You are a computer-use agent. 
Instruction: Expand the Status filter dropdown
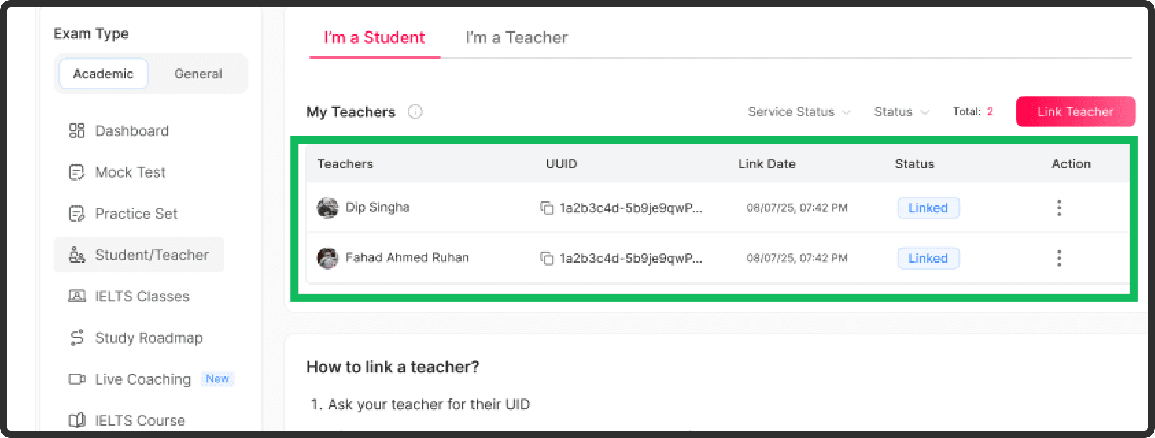point(901,112)
